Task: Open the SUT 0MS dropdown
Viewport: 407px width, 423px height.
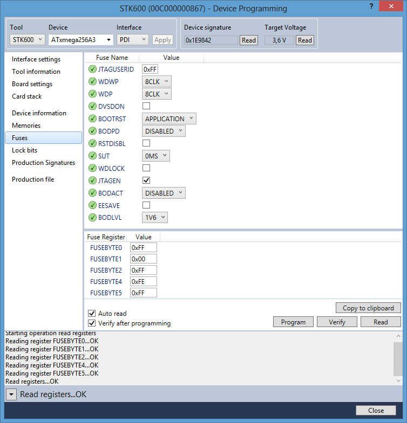Action: point(156,156)
